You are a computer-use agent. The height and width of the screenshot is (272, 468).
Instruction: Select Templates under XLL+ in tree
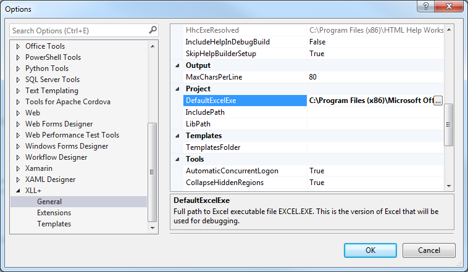pos(54,224)
